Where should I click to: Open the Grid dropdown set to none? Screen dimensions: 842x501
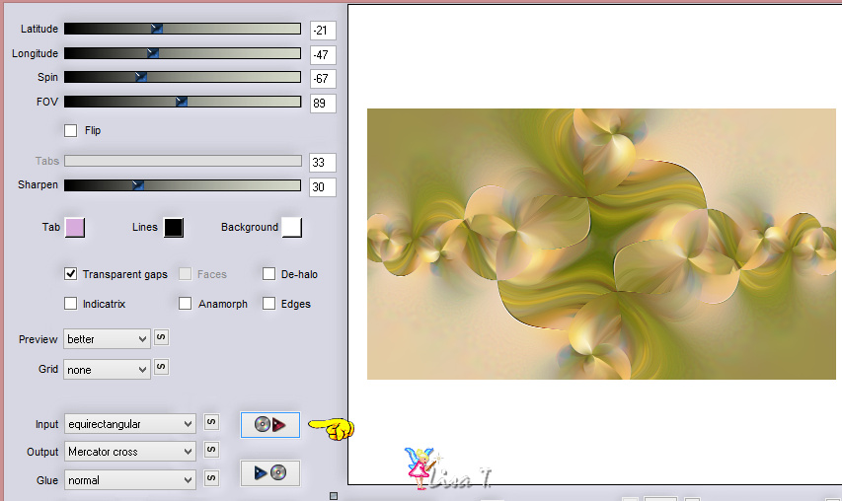[x=107, y=370]
